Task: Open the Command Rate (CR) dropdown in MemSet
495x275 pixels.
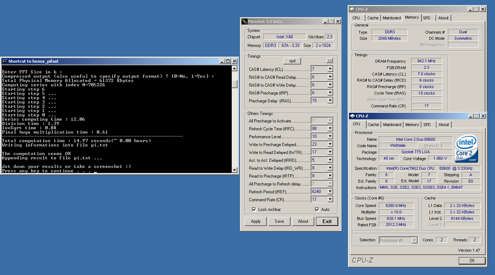Action: pos(330,199)
